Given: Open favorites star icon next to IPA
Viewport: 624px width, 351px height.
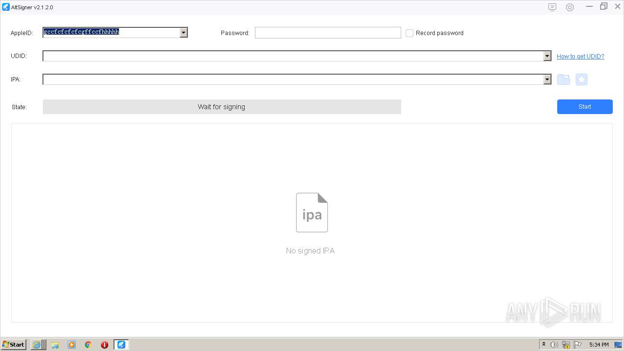Looking at the screenshot, I should click(x=582, y=79).
